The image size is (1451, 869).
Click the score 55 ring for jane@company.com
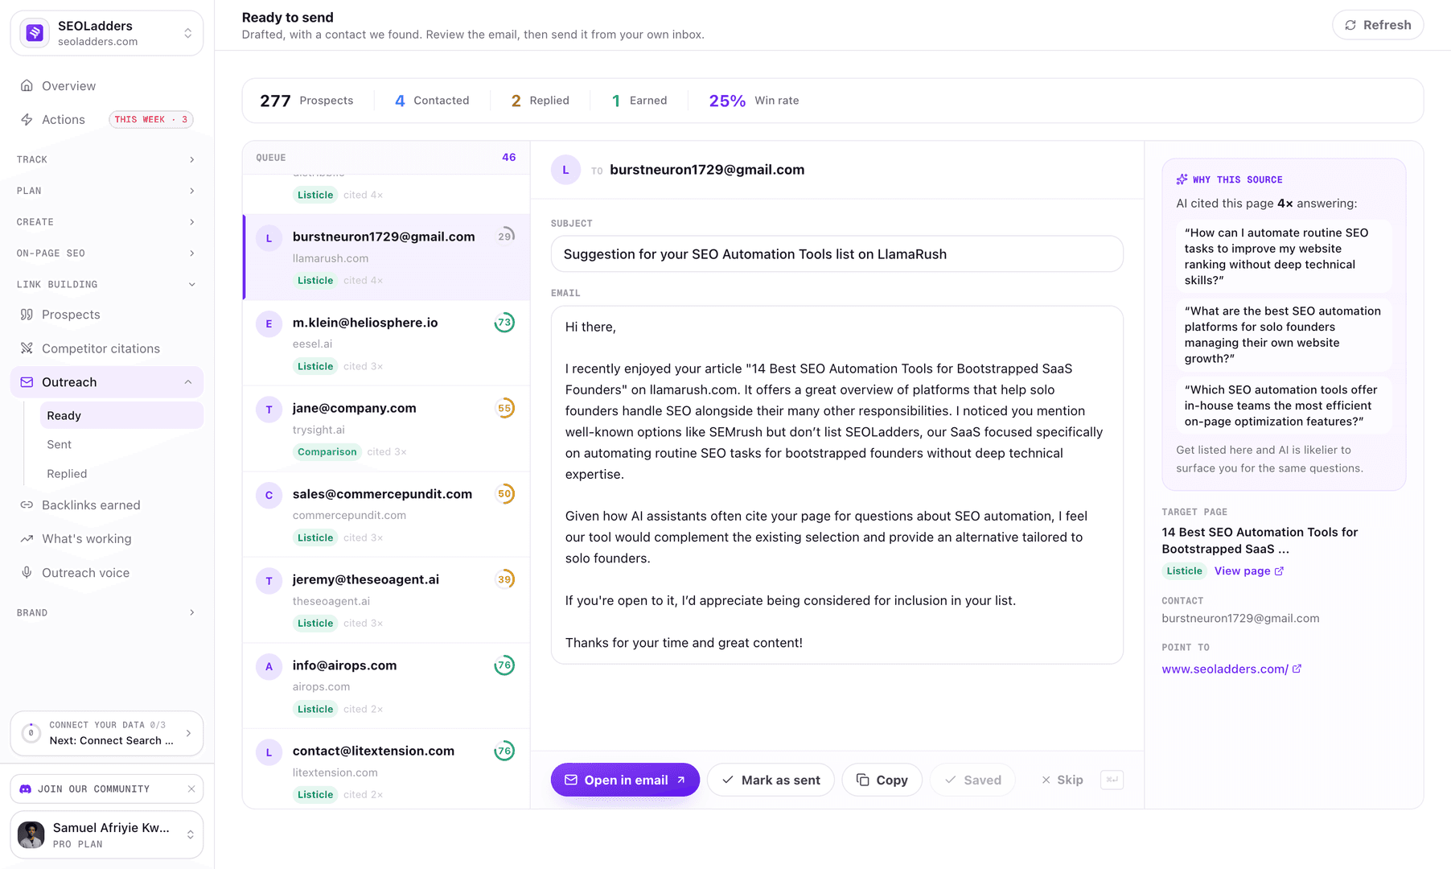504,408
